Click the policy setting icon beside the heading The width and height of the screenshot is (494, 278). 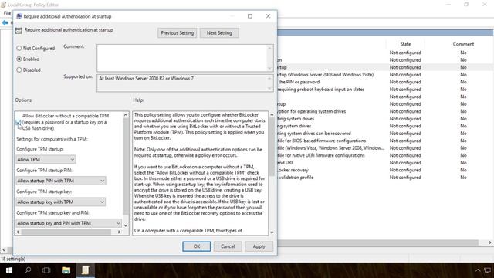19,30
